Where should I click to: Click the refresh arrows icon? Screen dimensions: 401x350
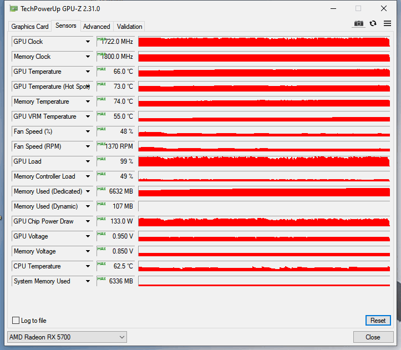[373, 23]
